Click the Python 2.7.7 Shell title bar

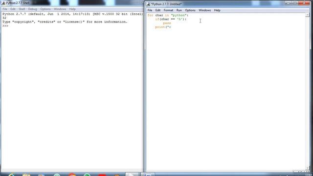pos(72,3)
